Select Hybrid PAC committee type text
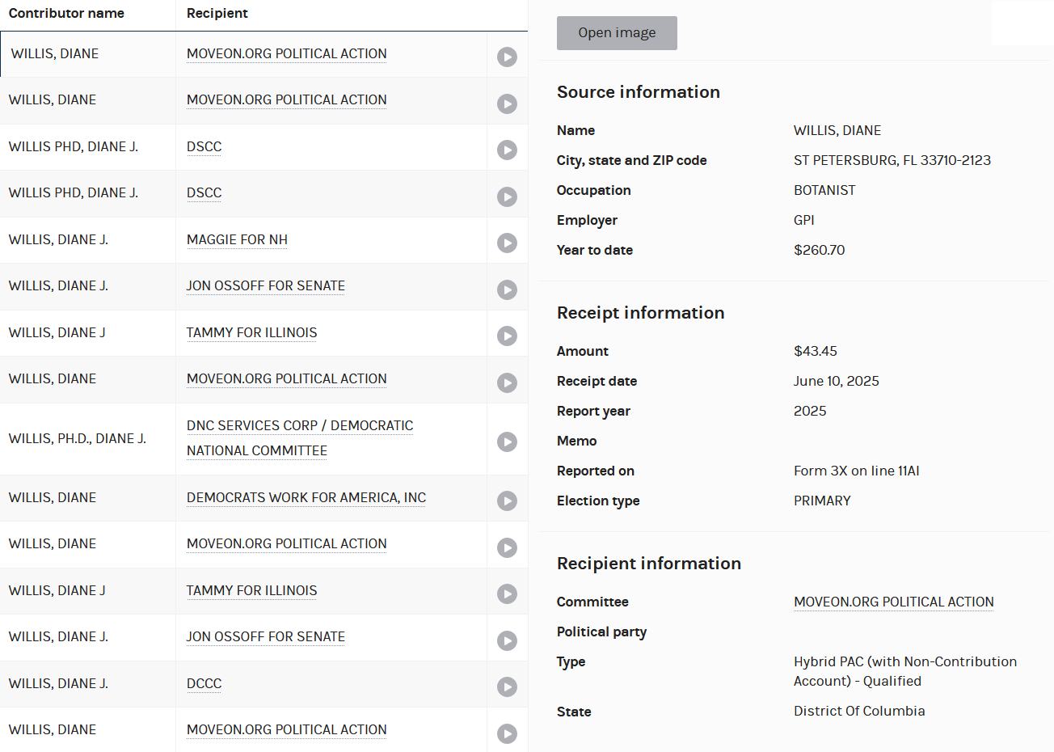The height and width of the screenshot is (752, 1054). click(x=905, y=671)
